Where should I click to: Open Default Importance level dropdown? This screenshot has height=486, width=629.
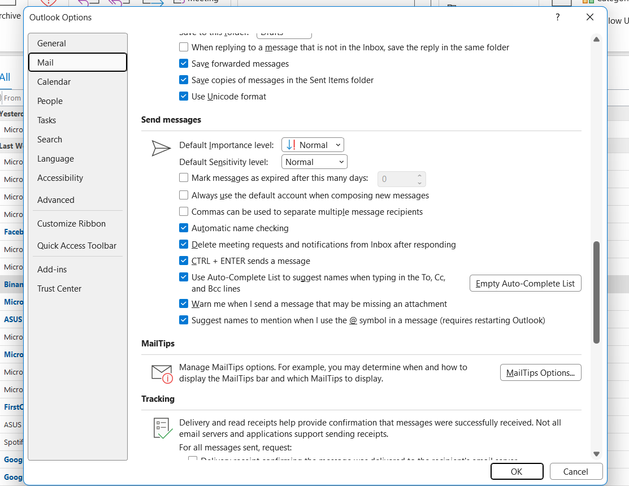(313, 145)
